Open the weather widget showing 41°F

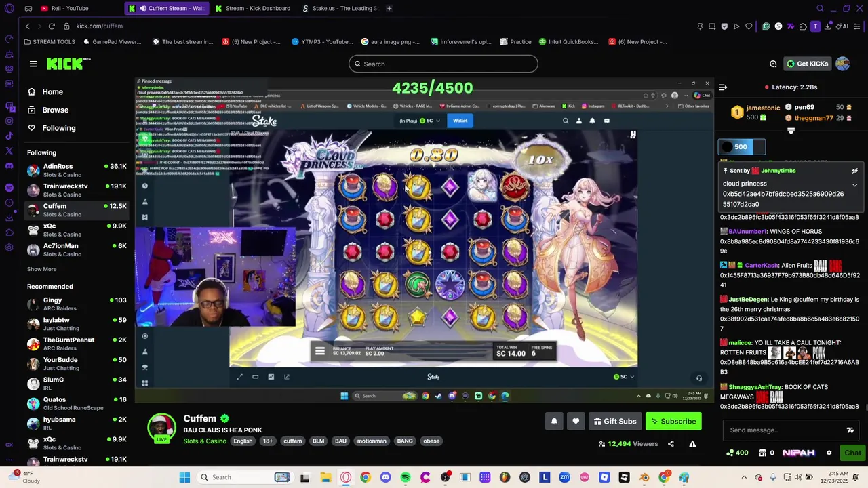pyautogui.click(x=27, y=476)
